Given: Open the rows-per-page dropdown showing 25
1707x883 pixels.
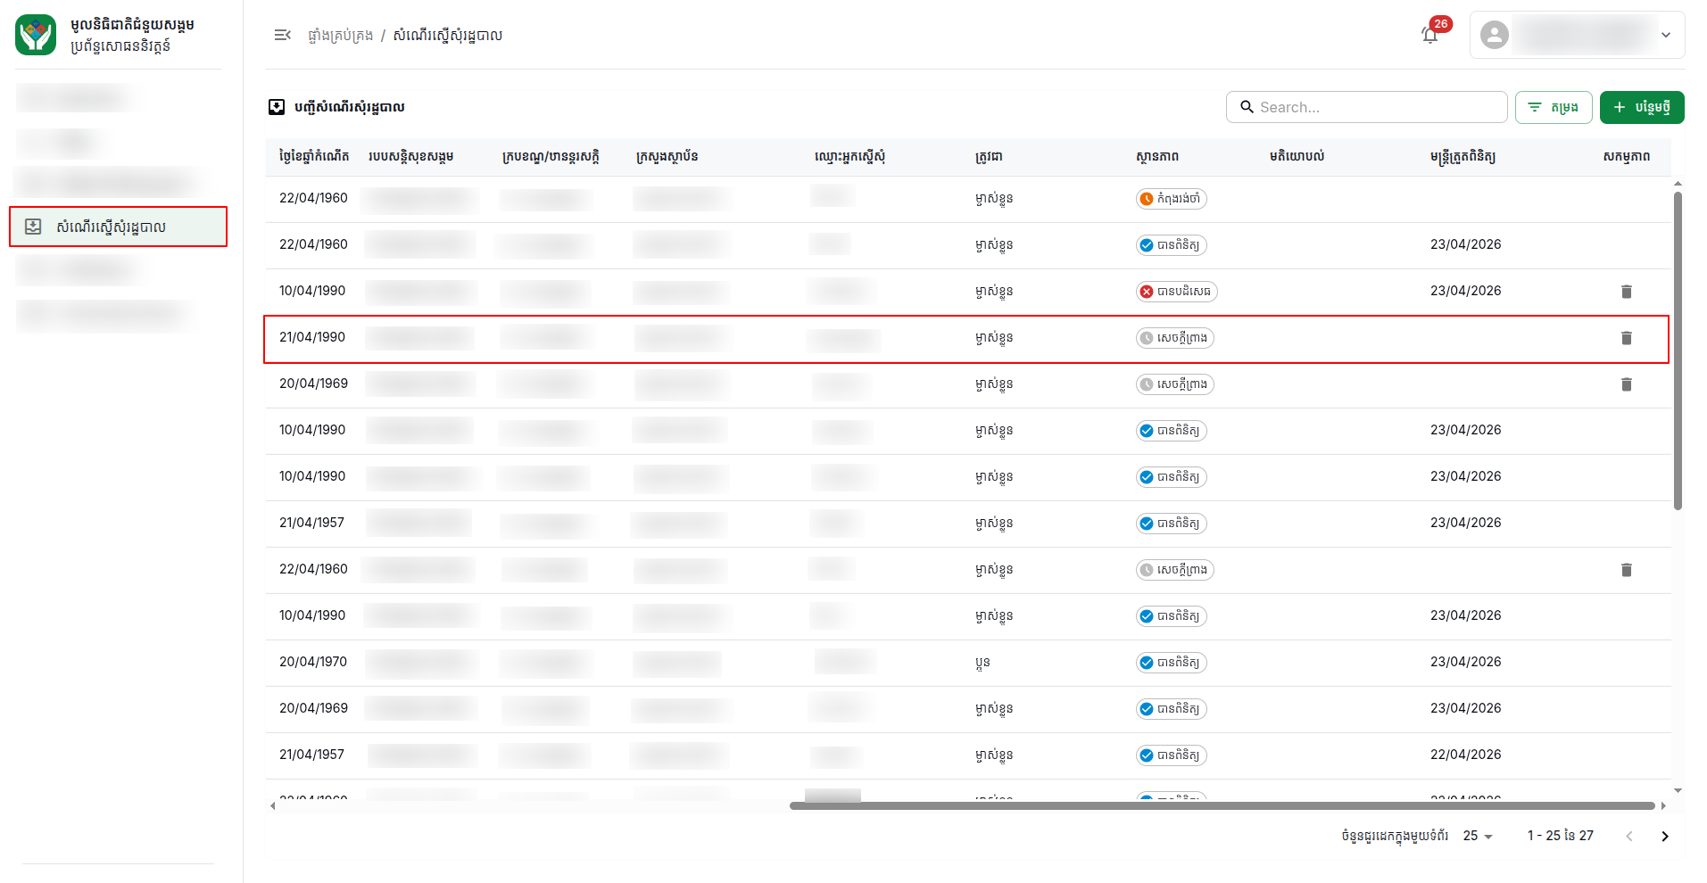Looking at the screenshot, I should click(1478, 836).
